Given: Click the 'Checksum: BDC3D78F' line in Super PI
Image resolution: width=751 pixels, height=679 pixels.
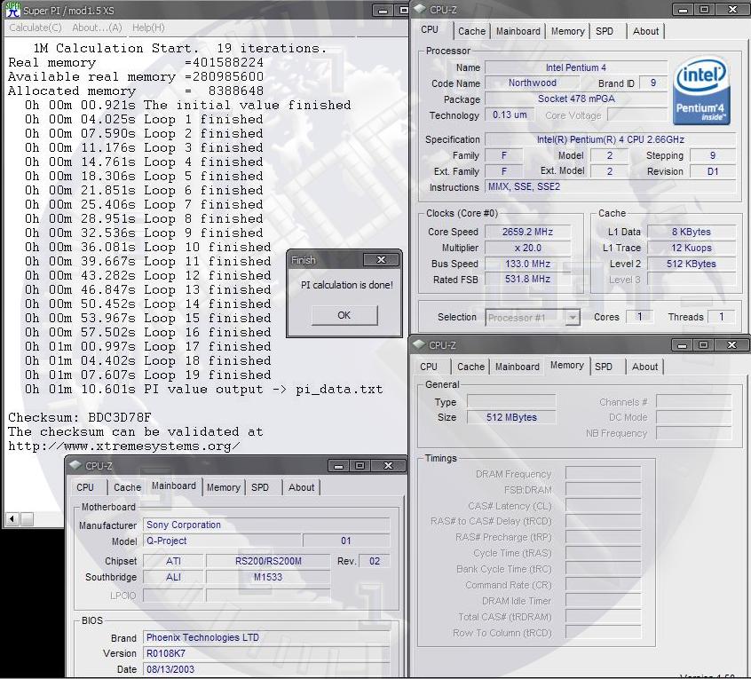Looking at the screenshot, I should click(80, 417).
